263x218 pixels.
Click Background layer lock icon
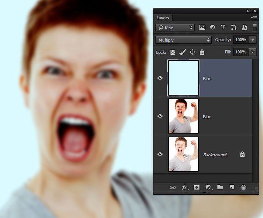(x=242, y=154)
